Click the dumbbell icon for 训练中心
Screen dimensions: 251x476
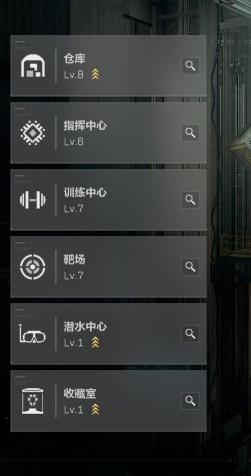click(x=33, y=200)
